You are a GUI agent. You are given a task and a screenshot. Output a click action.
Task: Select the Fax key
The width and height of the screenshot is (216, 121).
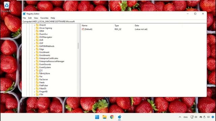coord(41,76)
